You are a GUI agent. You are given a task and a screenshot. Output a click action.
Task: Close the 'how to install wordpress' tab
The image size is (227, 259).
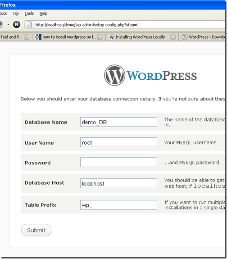click(100, 37)
